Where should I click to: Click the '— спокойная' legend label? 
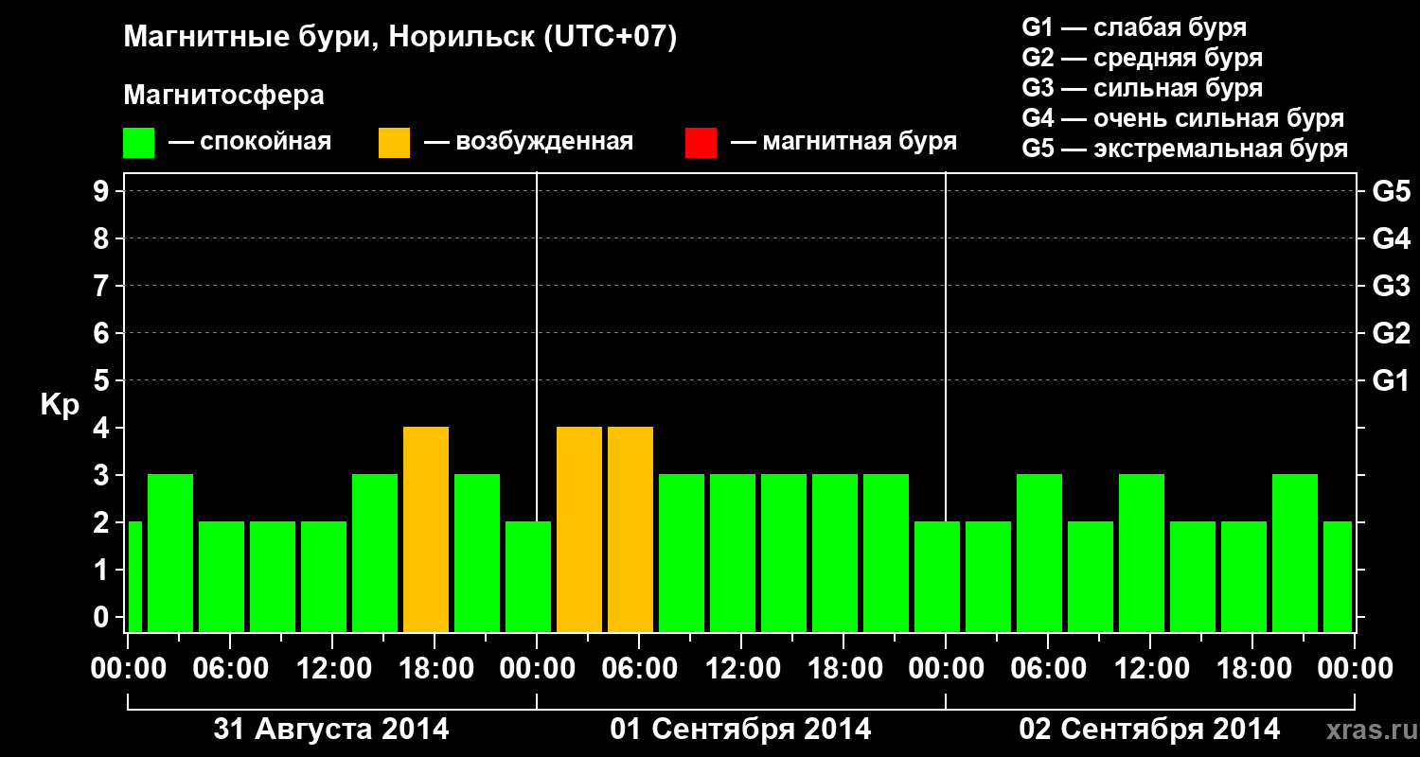pos(250,142)
